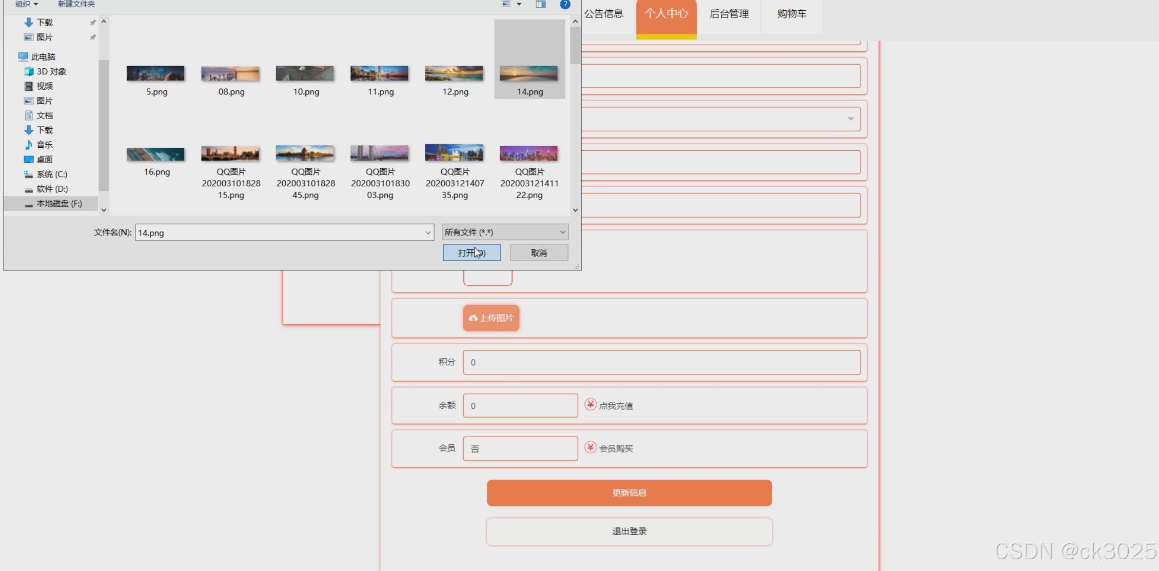Click the 打开 open button
1159x571 pixels.
[472, 253]
